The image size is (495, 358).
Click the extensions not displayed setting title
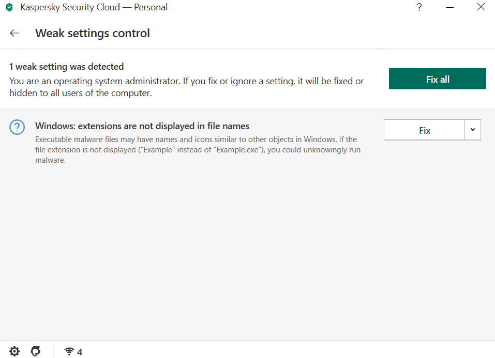coord(142,126)
